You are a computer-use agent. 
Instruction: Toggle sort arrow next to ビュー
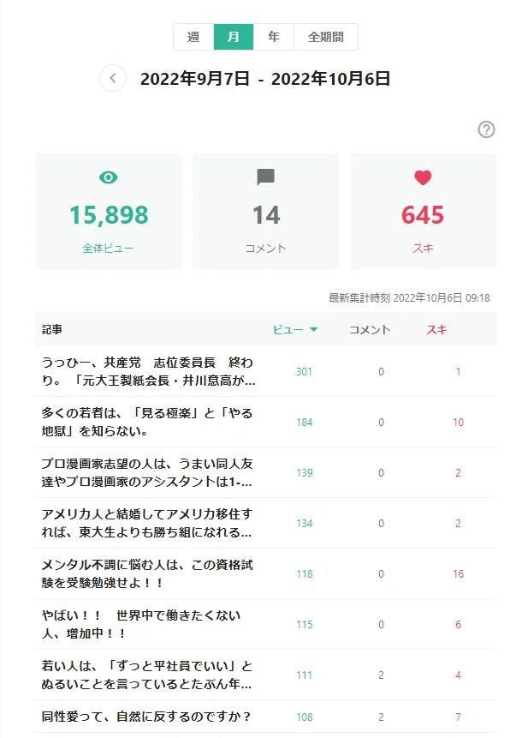(x=314, y=329)
